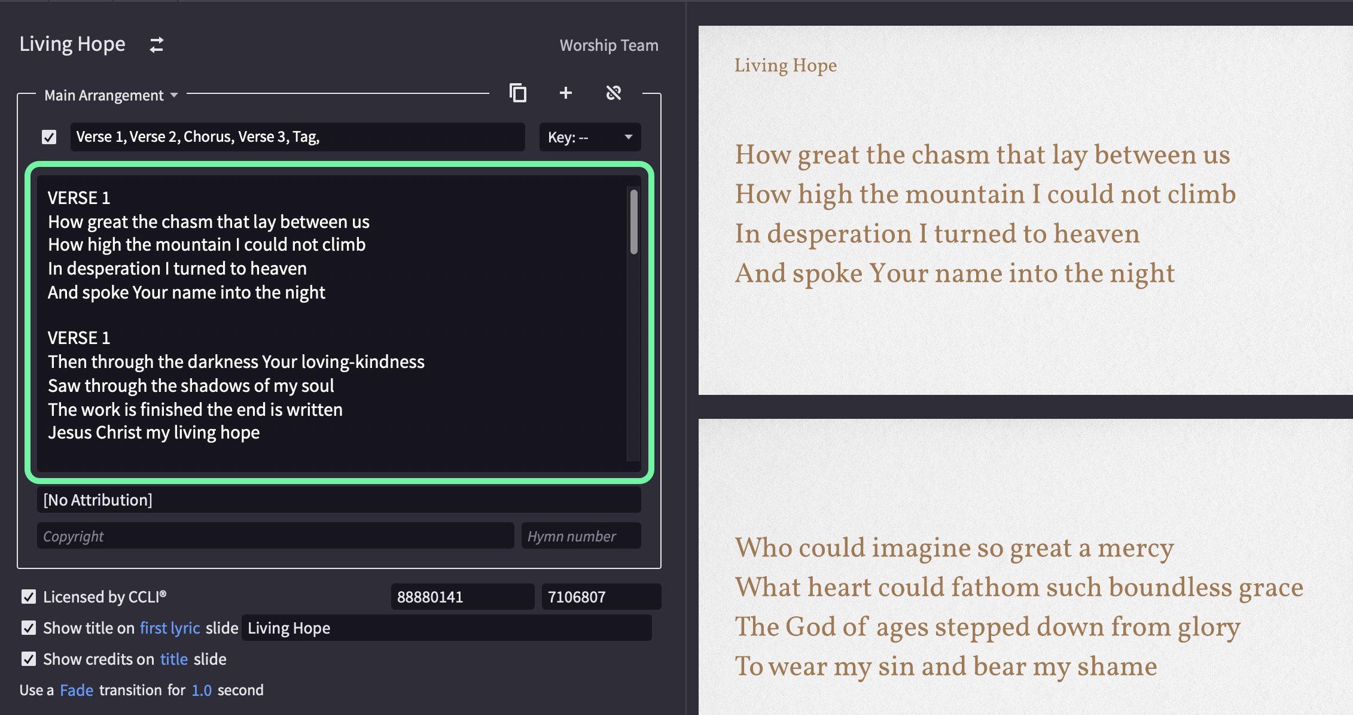This screenshot has width=1353, height=715.
Task: Click the Hymn number field
Action: (581, 536)
